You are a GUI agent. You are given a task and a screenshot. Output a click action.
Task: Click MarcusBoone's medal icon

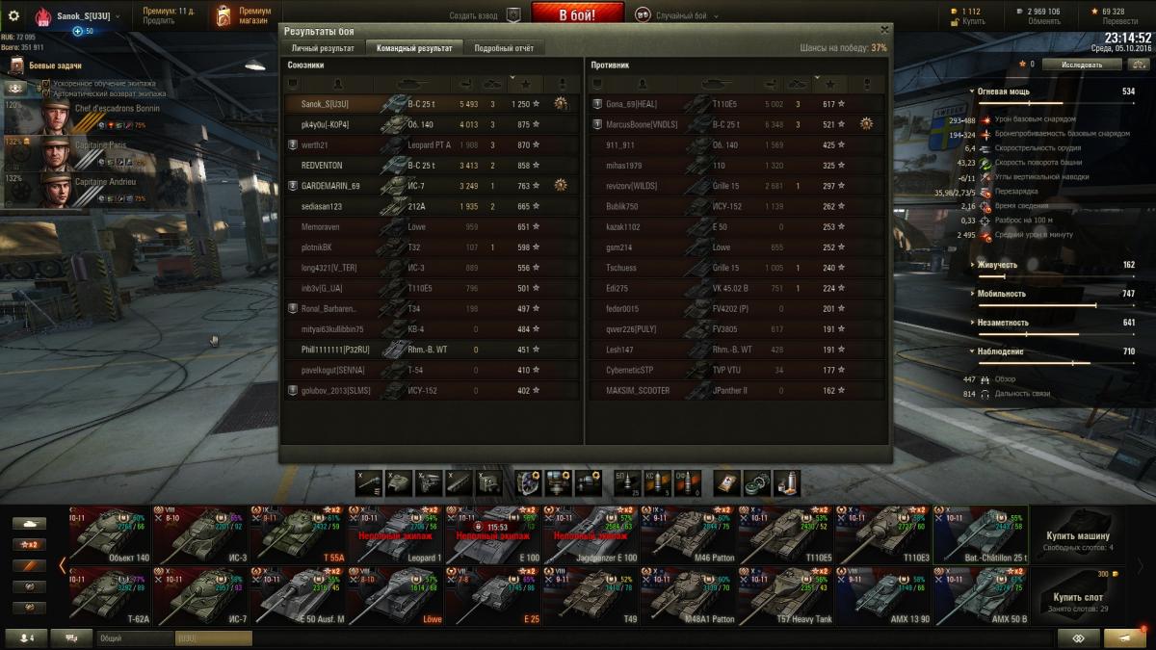(x=866, y=123)
